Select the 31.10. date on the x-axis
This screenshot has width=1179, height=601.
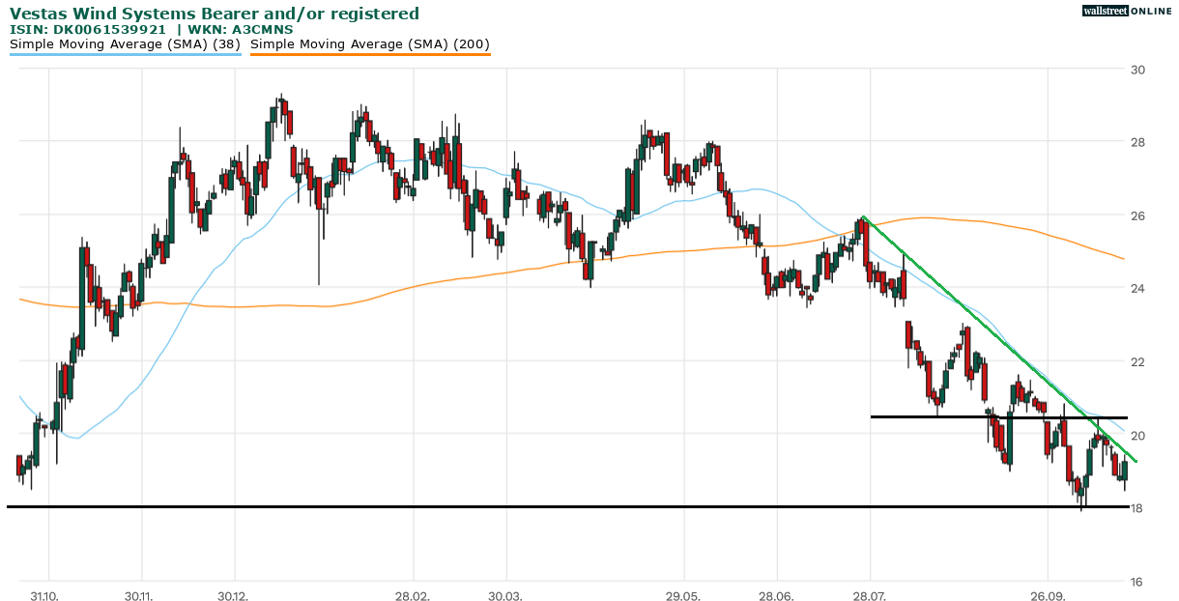43,596
